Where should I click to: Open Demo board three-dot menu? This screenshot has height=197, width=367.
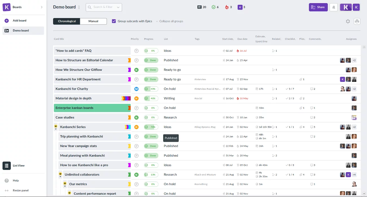coord(79,7)
